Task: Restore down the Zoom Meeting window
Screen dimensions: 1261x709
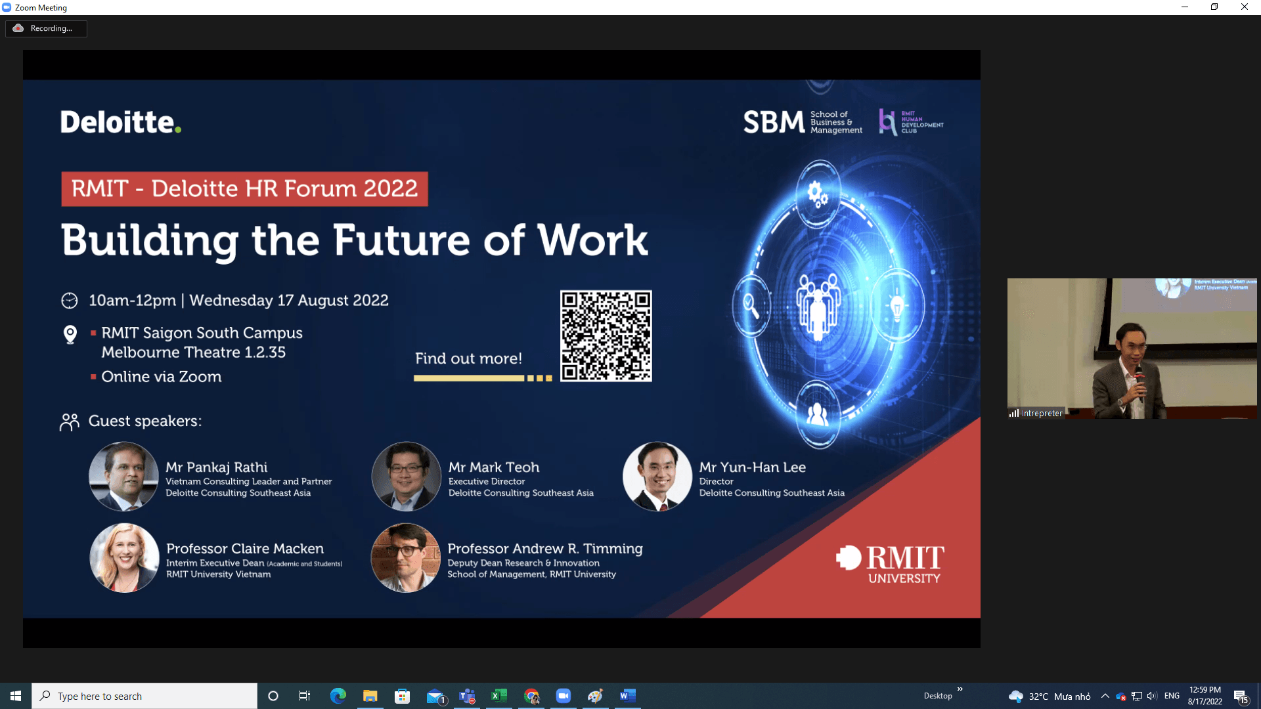Action: 1214,7
